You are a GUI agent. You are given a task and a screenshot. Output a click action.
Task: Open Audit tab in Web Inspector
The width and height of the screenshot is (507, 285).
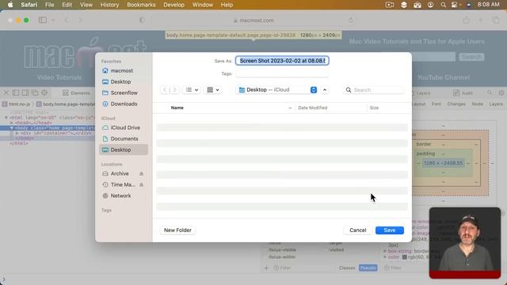pos(463,93)
